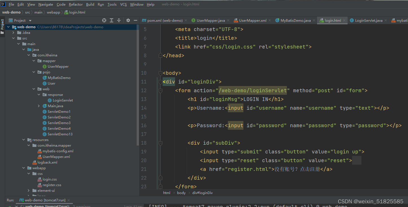Open the File menu
408x207 pixels.
click(11, 4)
